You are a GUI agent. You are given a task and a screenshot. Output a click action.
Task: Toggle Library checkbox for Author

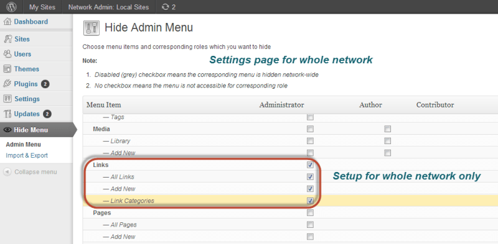pos(387,141)
